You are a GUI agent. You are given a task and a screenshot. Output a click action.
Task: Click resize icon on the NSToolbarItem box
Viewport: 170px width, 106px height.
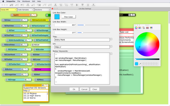pyautogui.click(x=28, y=64)
